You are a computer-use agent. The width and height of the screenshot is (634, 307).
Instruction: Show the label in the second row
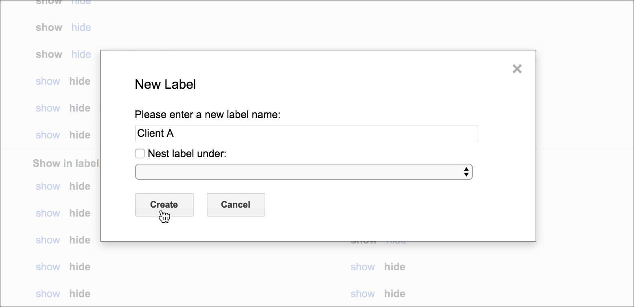click(48, 54)
